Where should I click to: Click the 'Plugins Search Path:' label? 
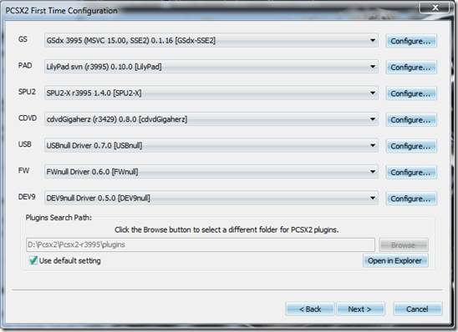[x=59, y=218]
